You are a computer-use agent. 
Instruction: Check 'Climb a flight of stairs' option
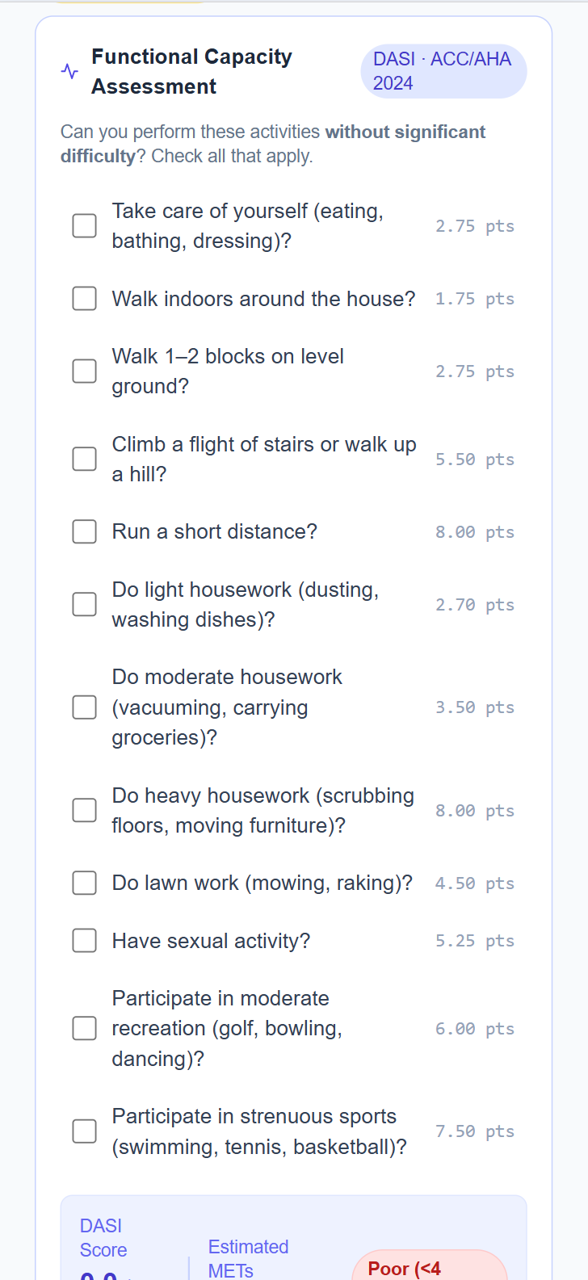(85, 459)
